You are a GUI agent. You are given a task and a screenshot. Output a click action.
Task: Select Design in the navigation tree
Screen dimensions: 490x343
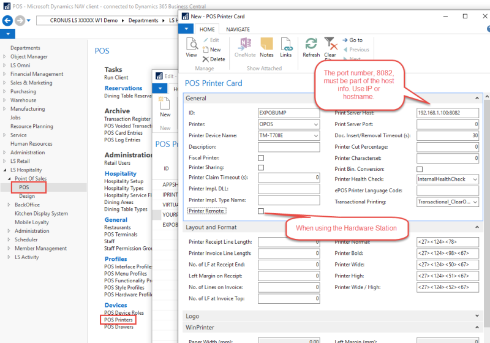[27, 196]
